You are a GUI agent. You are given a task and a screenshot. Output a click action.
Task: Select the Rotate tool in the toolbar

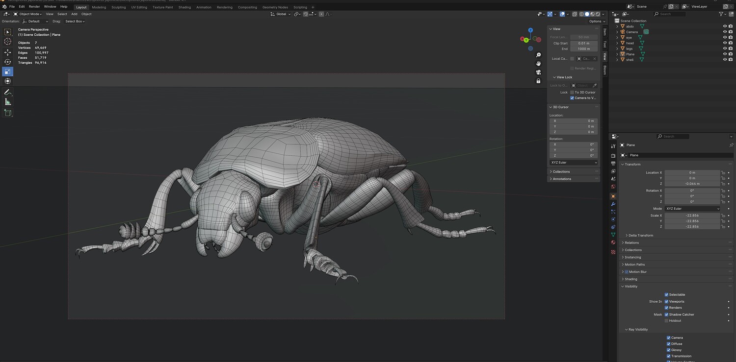tap(8, 62)
